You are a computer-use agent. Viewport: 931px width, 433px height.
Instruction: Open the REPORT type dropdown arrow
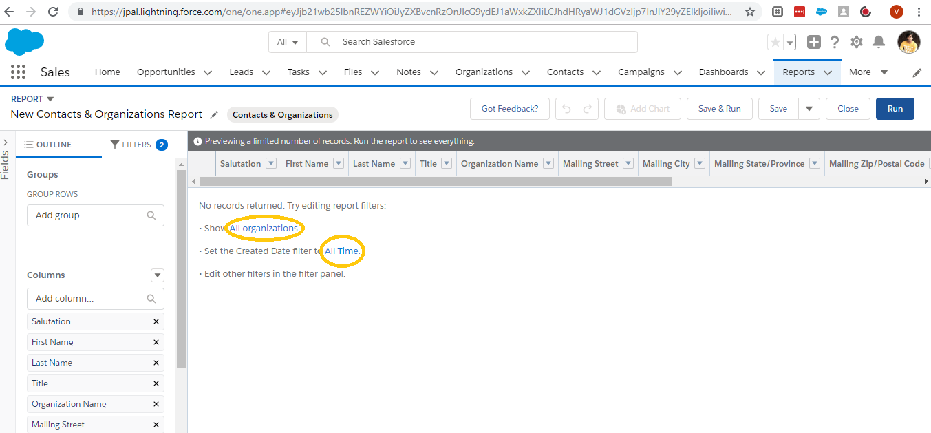50,99
